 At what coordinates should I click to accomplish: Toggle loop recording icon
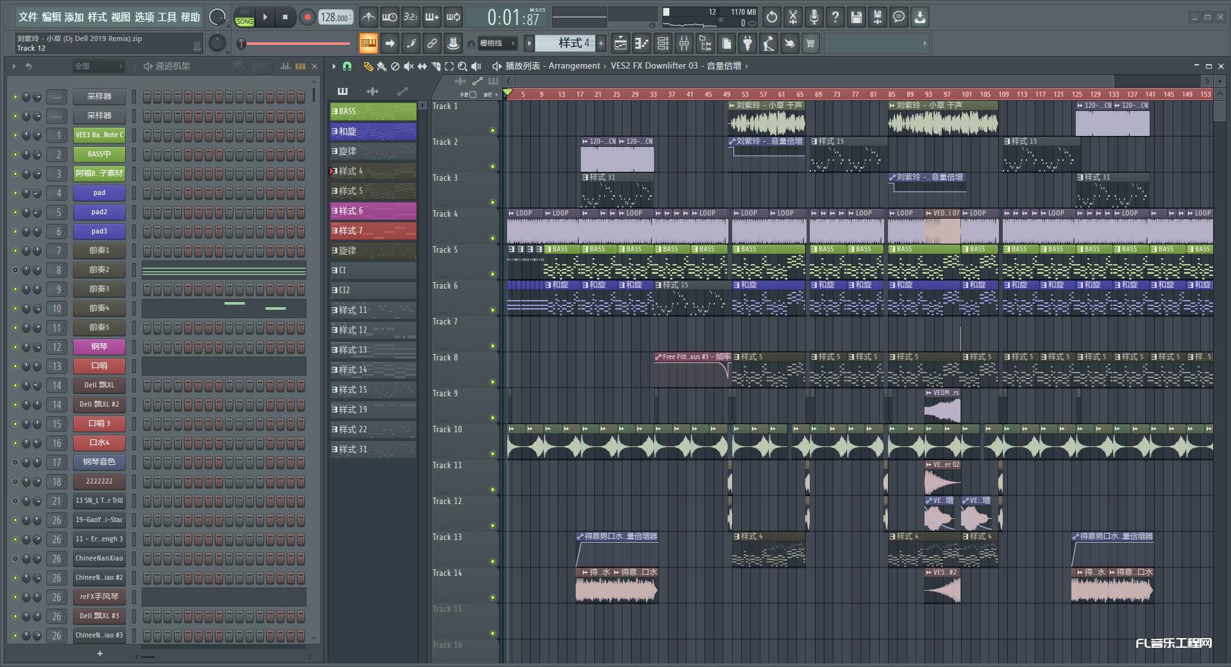click(x=453, y=17)
